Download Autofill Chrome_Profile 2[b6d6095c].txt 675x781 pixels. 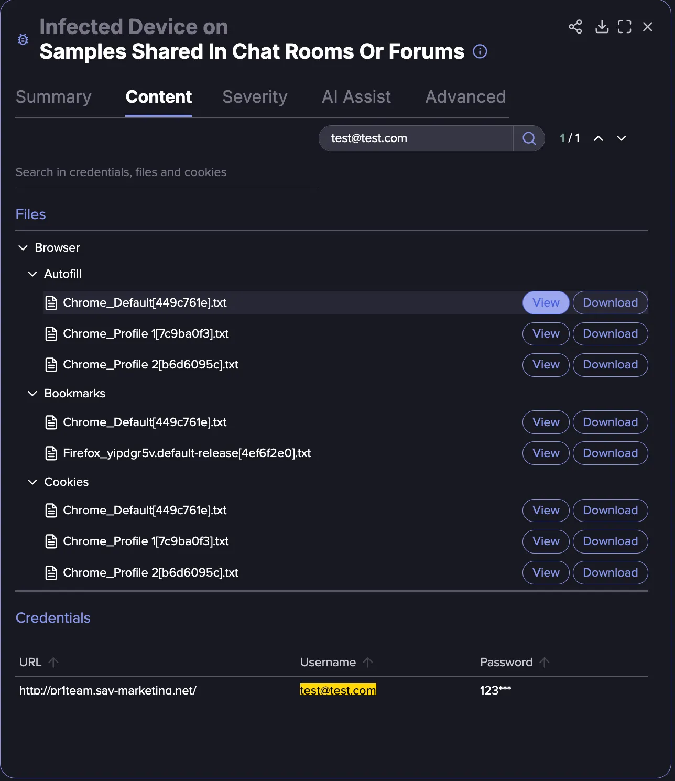click(x=611, y=365)
